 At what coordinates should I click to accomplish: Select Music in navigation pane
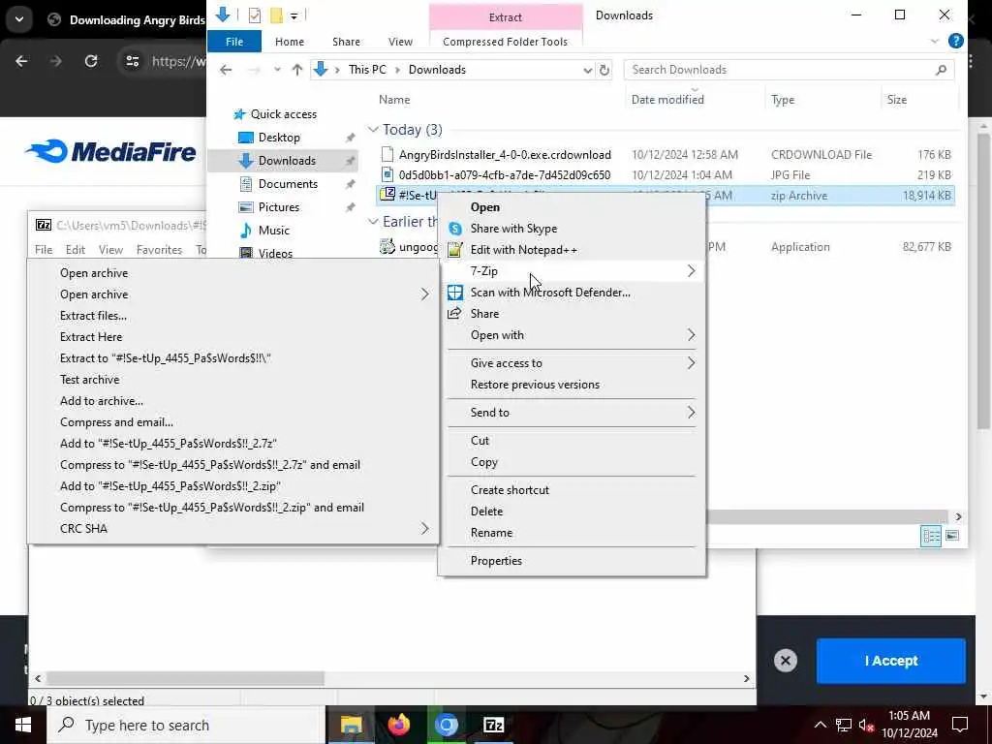coord(273,231)
